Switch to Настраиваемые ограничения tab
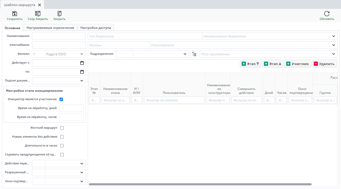 click(x=50, y=28)
